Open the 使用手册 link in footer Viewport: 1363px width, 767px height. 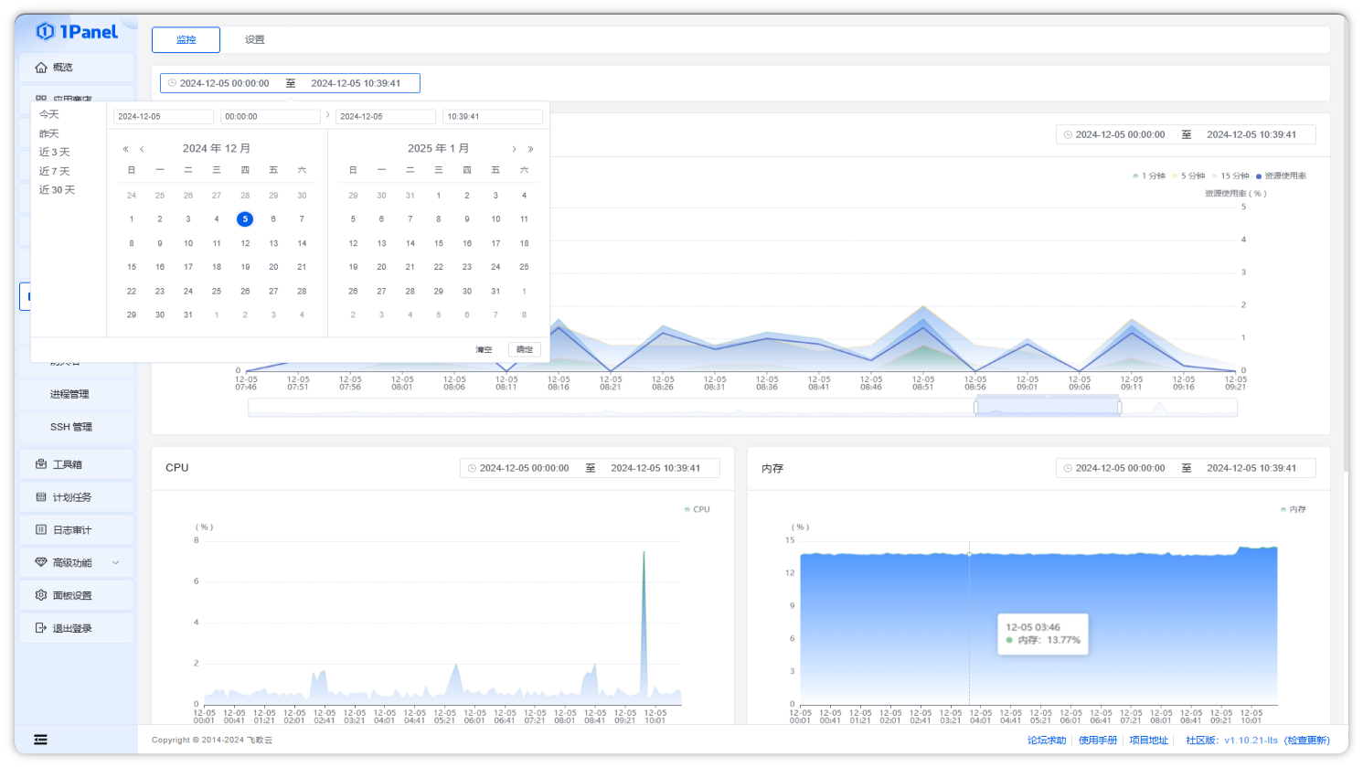(x=1097, y=740)
